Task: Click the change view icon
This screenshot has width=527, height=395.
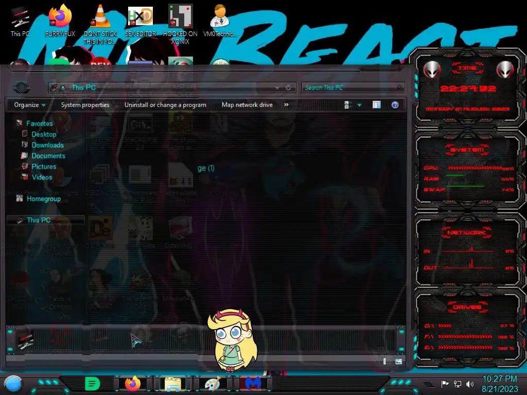Action: [x=347, y=105]
